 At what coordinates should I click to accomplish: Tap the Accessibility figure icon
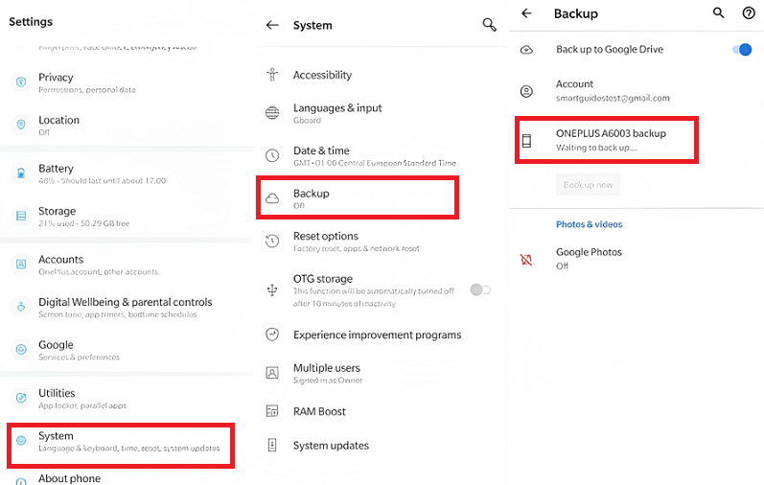tap(272, 75)
